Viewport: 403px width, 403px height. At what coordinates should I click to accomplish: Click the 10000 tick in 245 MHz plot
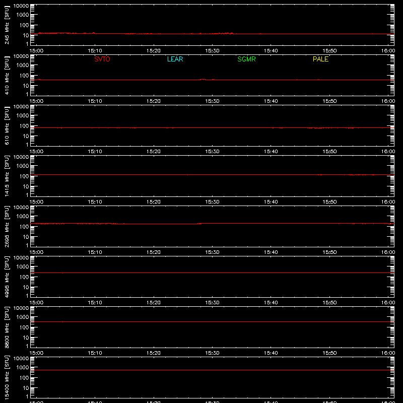click(x=21, y=6)
